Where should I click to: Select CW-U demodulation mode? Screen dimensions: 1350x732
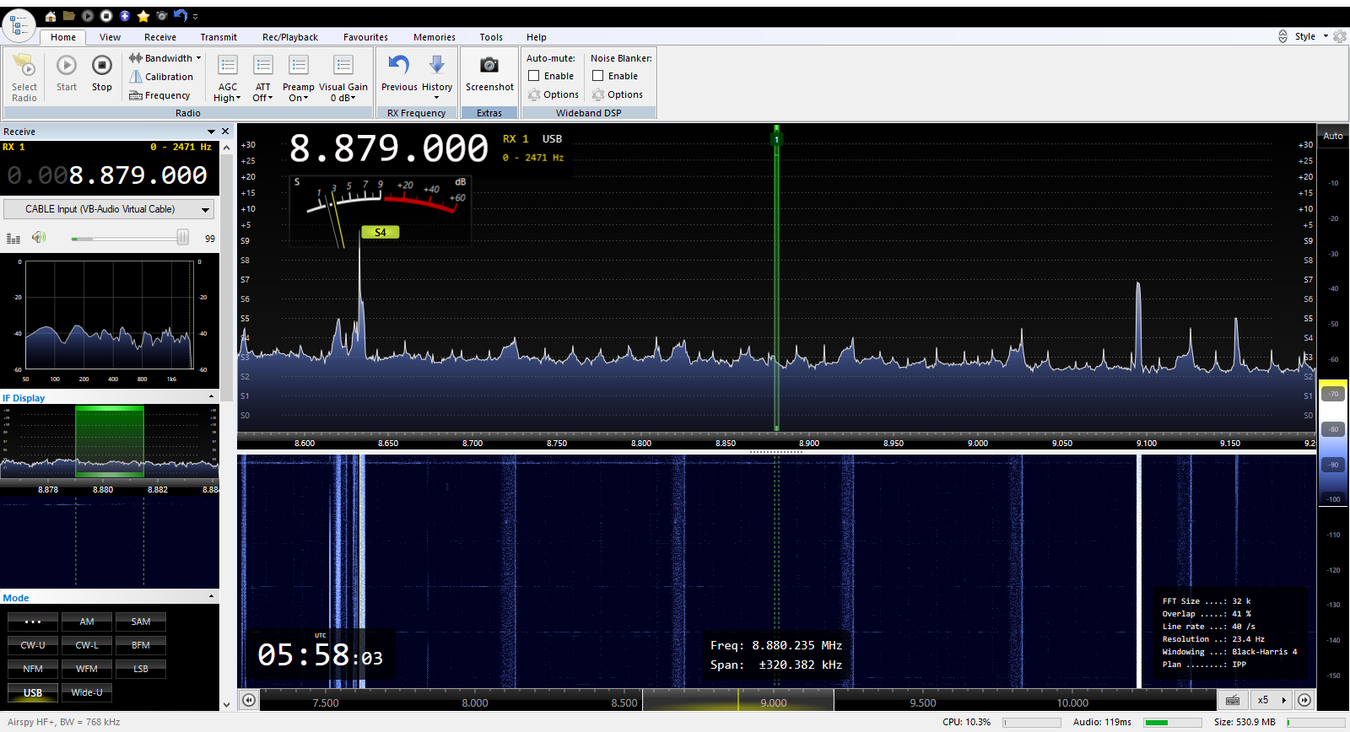tap(33, 645)
